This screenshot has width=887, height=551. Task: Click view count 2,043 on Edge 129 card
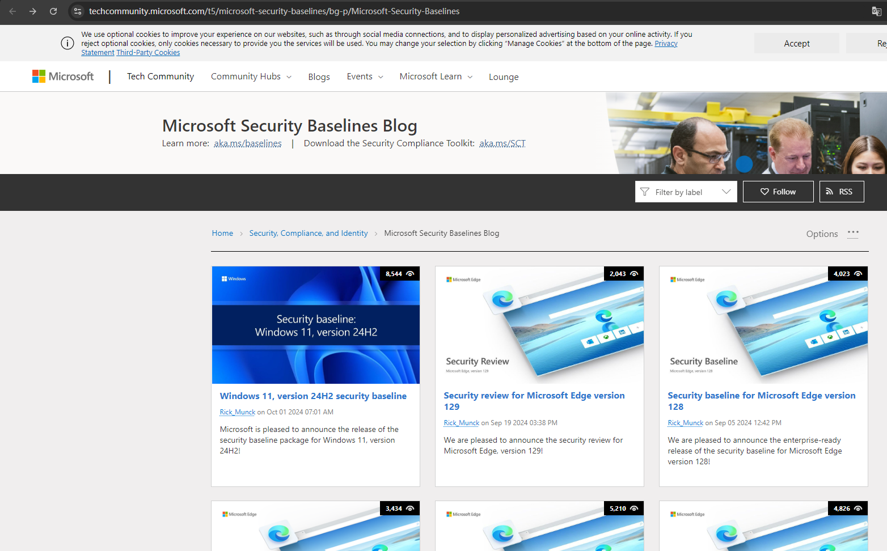coord(624,274)
